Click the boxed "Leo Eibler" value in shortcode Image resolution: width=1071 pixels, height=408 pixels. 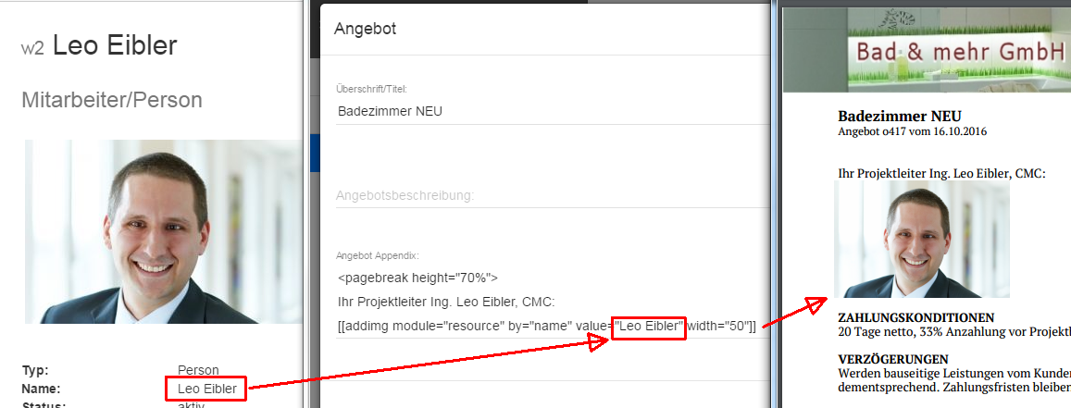(649, 325)
